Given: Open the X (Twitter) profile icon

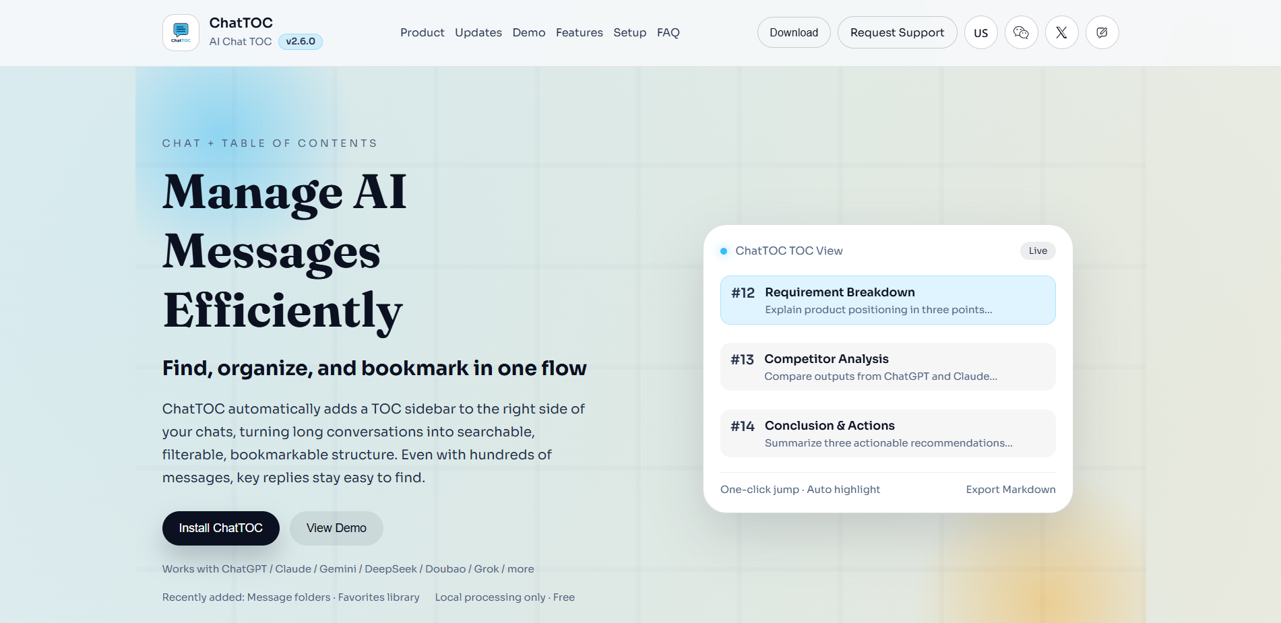Looking at the screenshot, I should pos(1061,32).
